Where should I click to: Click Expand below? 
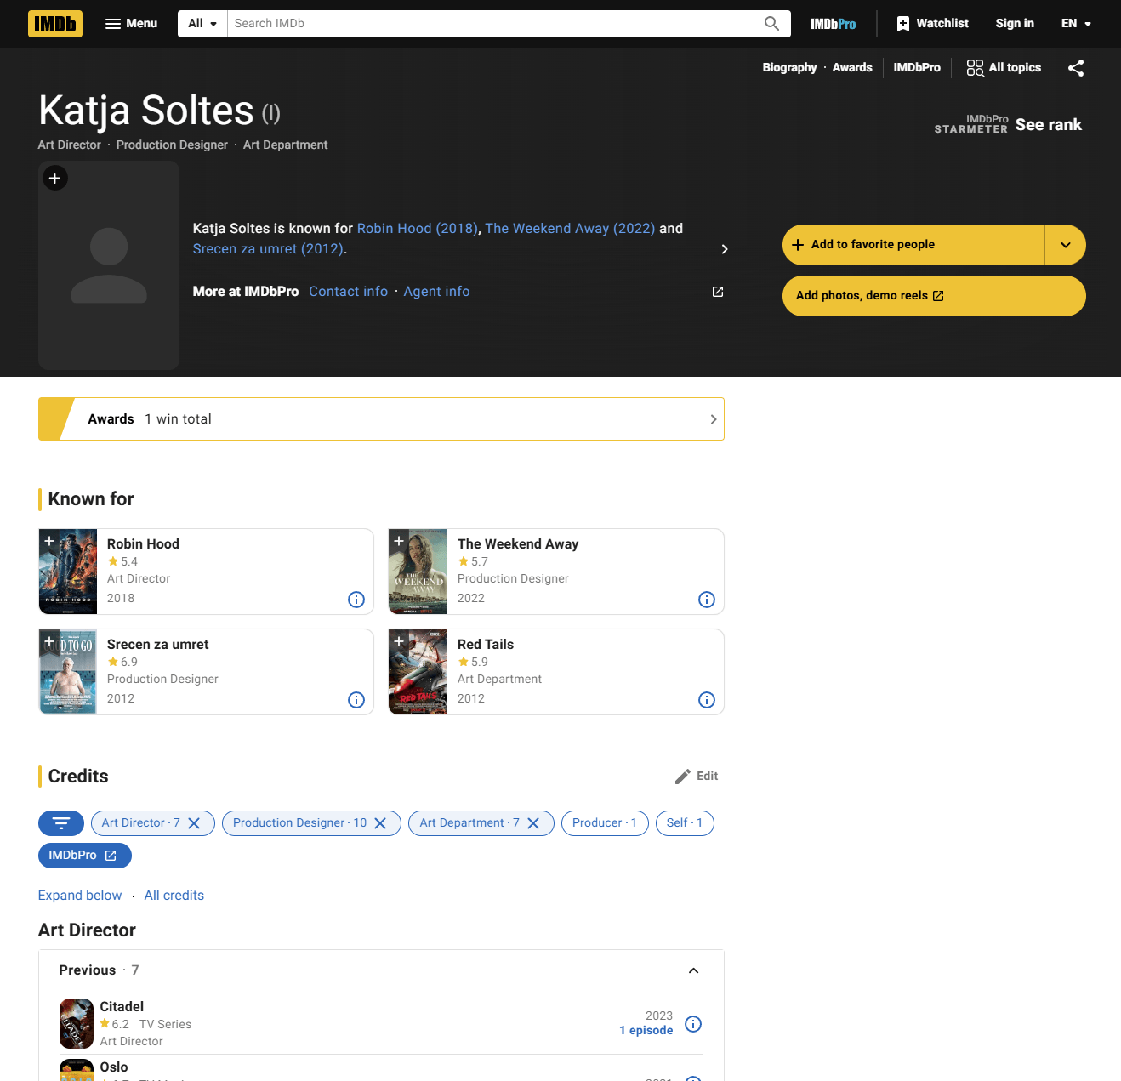coord(80,896)
